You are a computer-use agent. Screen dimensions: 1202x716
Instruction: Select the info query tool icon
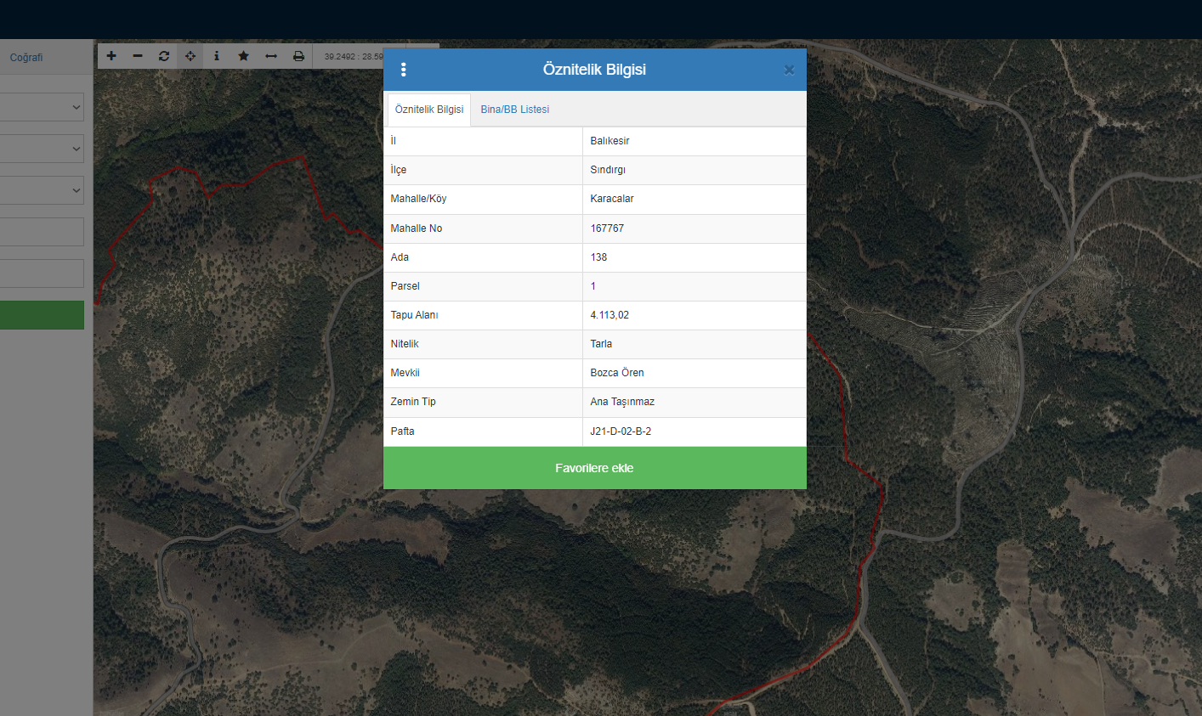click(217, 56)
